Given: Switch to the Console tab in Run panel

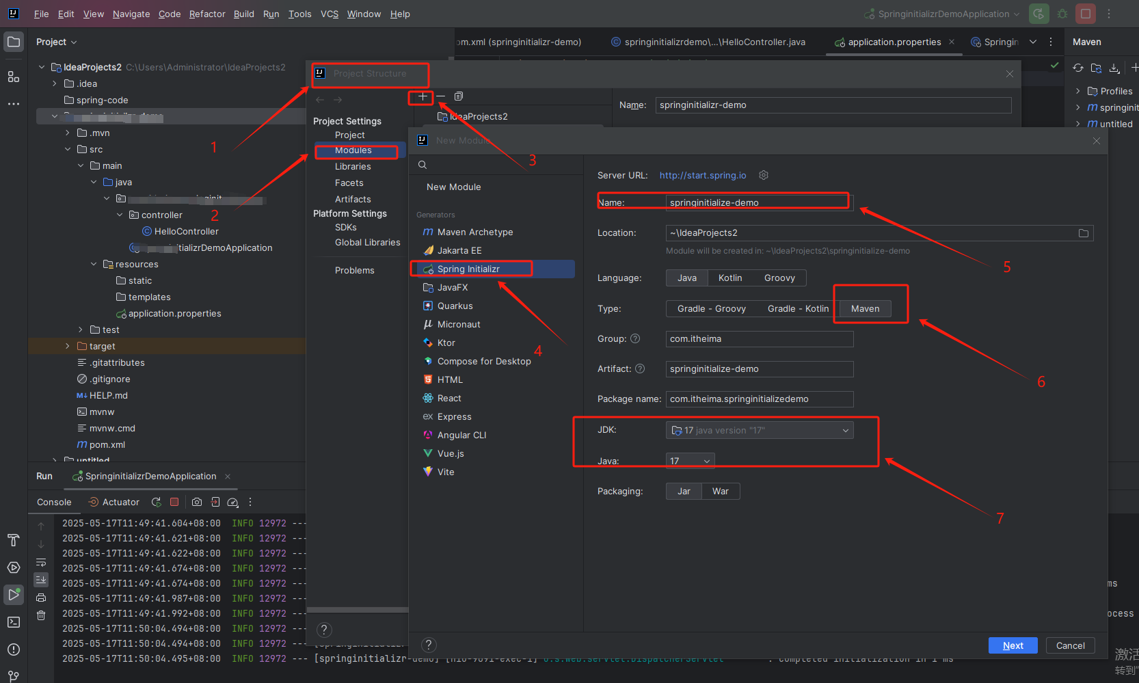Looking at the screenshot, I should tap(54, 502).
